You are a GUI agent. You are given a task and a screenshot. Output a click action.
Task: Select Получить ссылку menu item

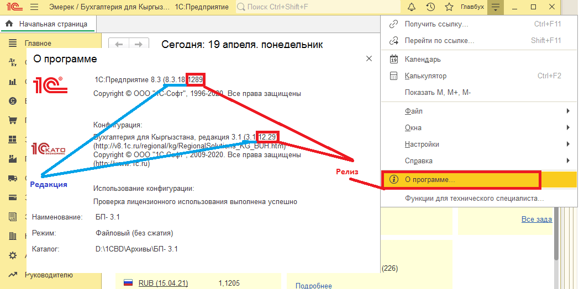(x=436, y=24)
